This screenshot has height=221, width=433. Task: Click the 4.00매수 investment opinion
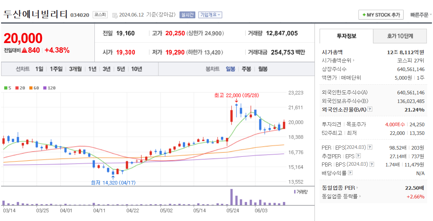pos(395,124)
